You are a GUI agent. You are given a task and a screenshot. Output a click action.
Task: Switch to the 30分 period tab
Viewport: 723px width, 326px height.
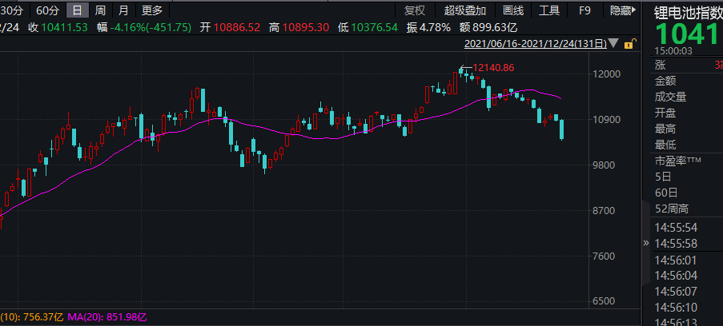coord(13,10)
